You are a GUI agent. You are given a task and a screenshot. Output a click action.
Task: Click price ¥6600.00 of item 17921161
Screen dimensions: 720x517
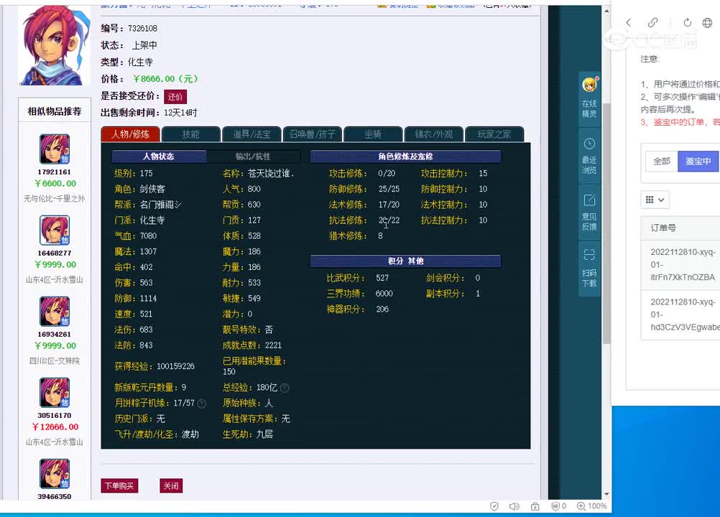pos(55,184)
